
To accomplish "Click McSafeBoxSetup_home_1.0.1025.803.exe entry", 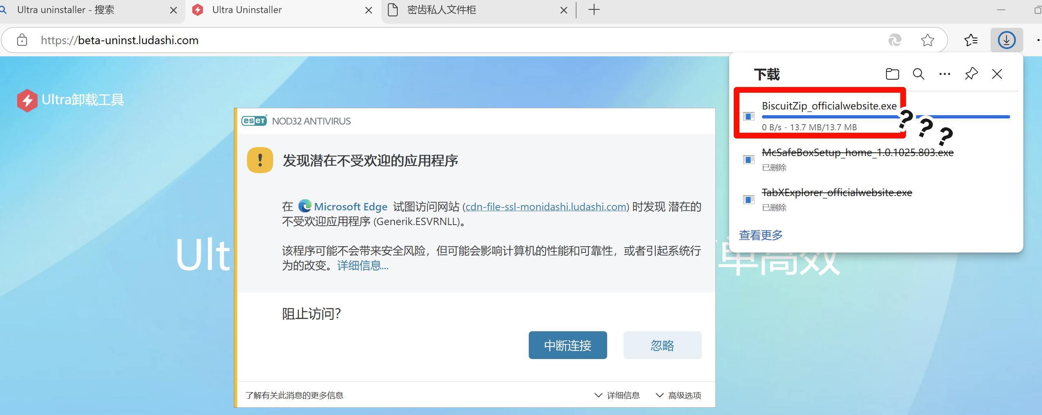I will pos(857,152).
